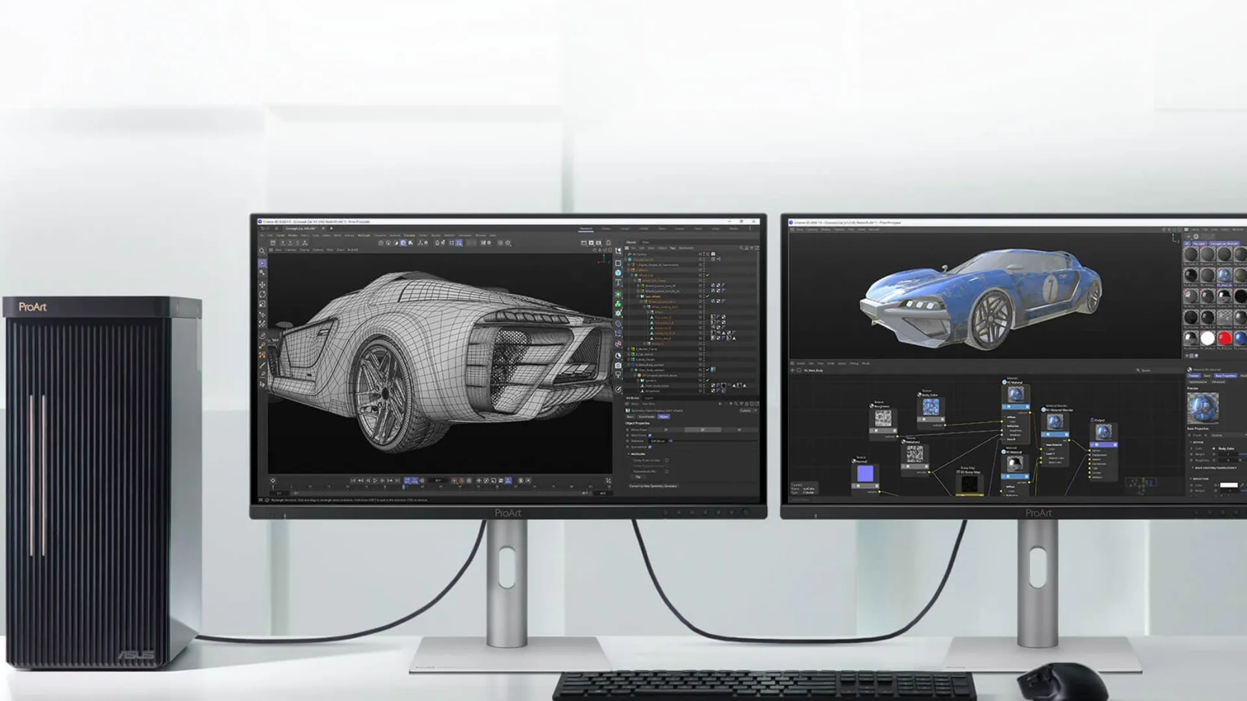This screenshot has width=1247, height=701.
Task: Select the white material sphere thumbnail
Action: (1207, 338)
